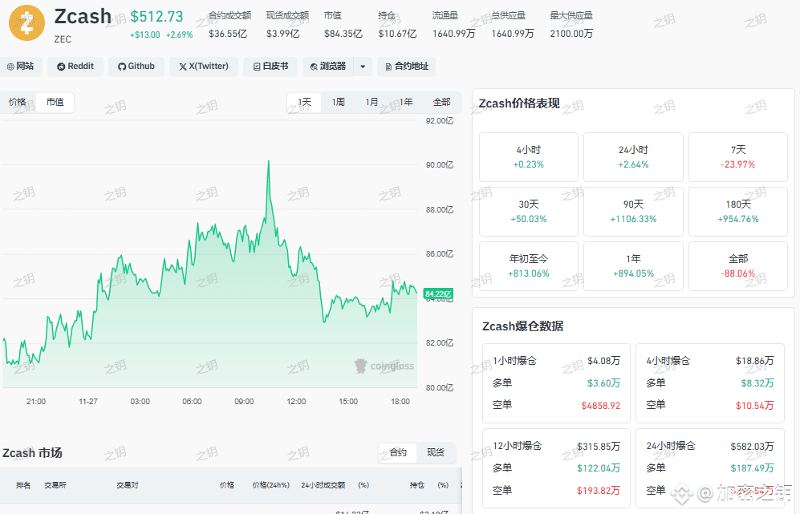
Task: Open the X(Twitter) profile link
Action: [204, 67]
